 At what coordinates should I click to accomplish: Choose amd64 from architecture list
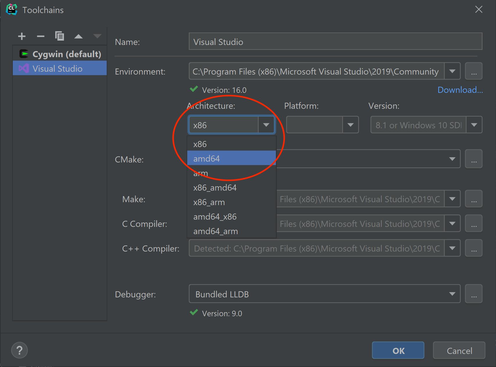(x=231, y=158)
